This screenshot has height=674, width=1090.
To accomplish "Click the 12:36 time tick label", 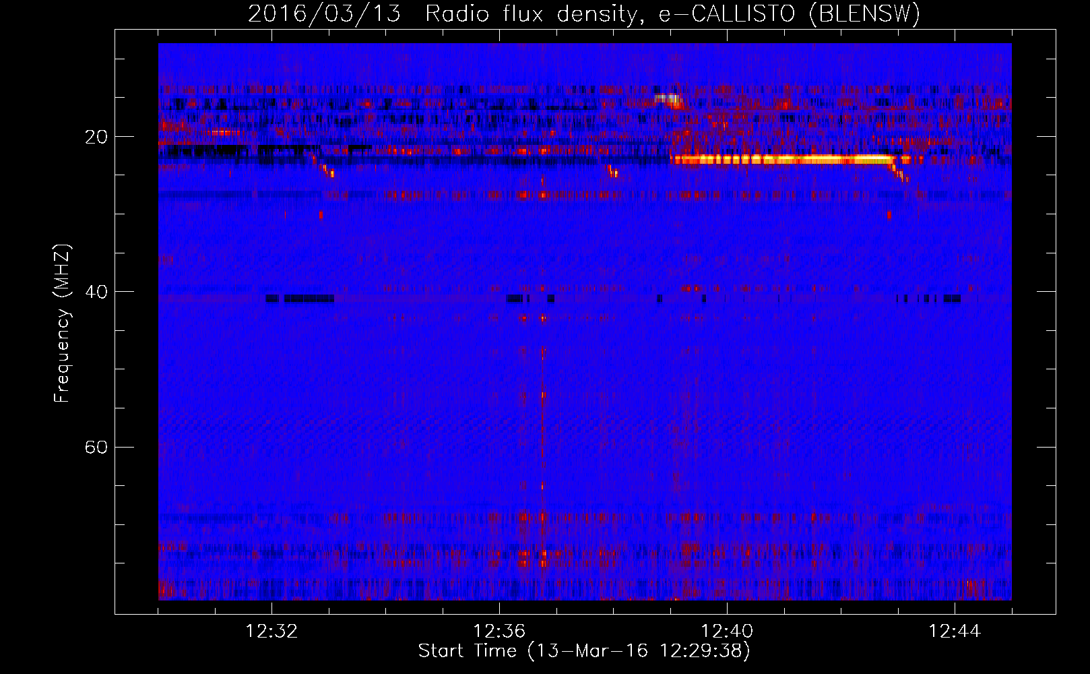I will 499,632.
